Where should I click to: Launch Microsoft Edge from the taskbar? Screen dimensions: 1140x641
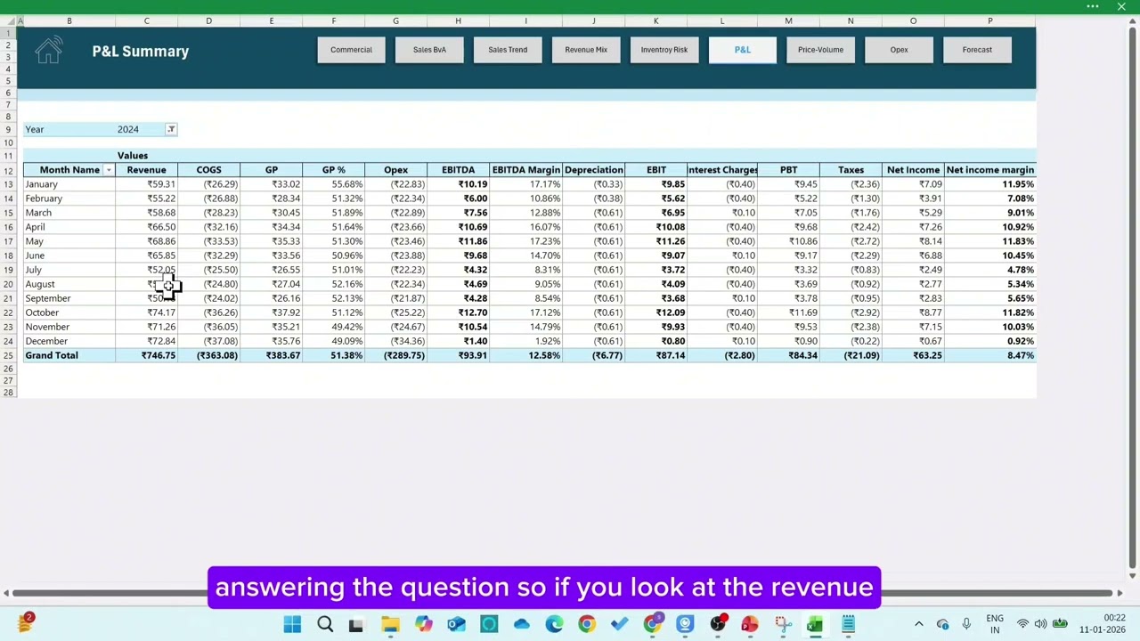tap(554, 625)
